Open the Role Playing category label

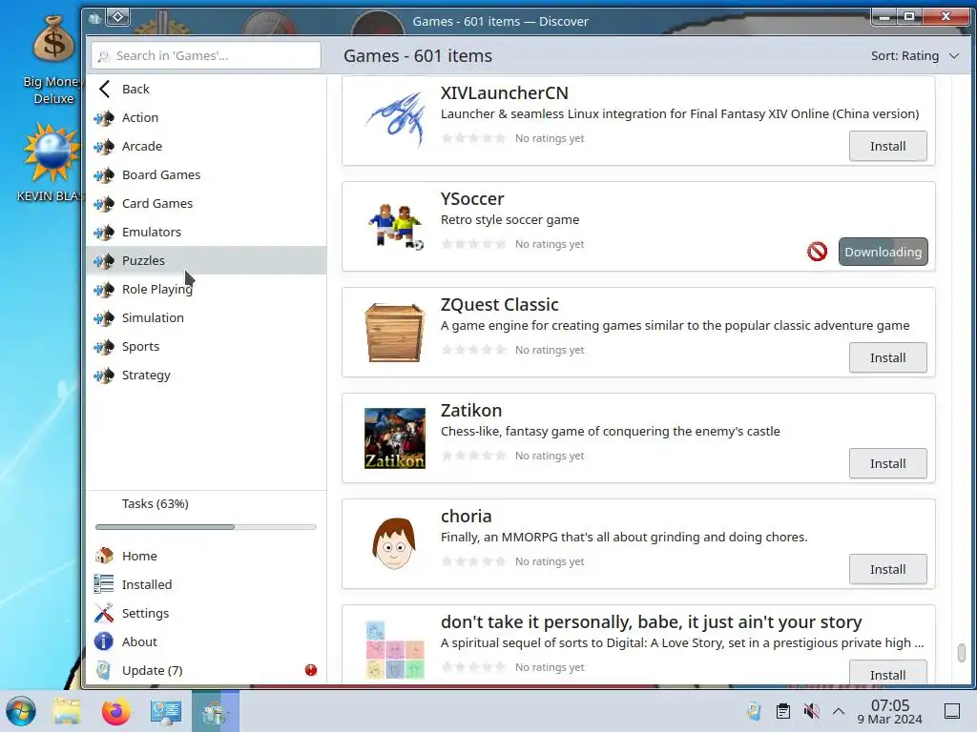(x=157, y=290)
